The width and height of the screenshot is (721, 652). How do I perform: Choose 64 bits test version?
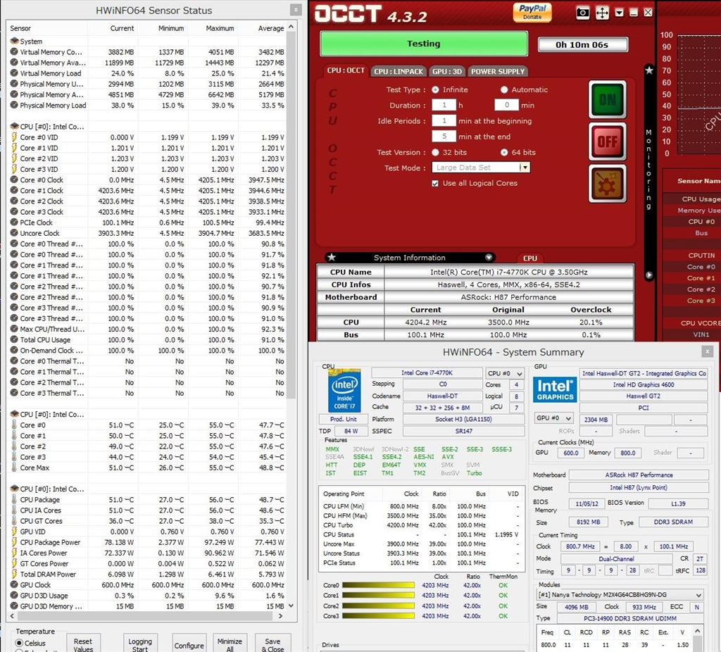click(504, 152)
